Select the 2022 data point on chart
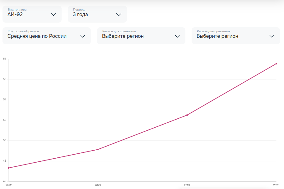 [8, 168]
